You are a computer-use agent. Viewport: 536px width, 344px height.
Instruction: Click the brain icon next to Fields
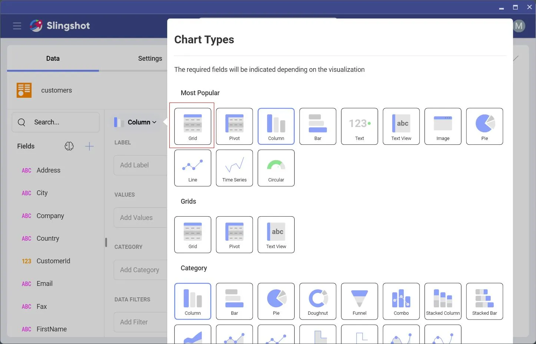tap(69, 146)
